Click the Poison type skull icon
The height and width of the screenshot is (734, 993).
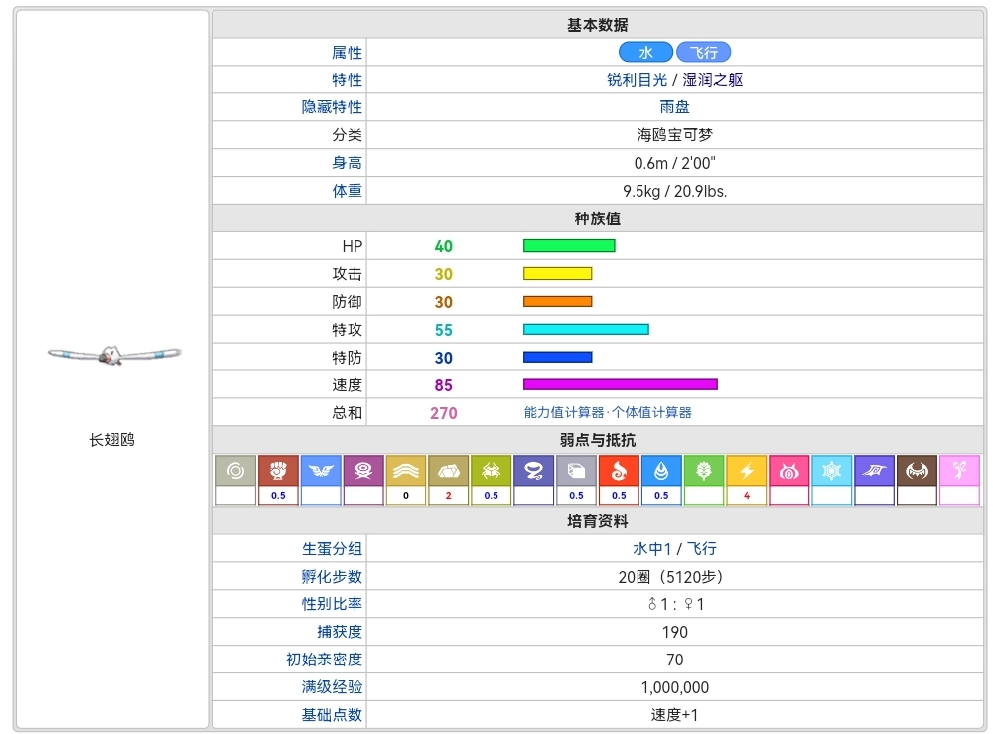[363, 471]
